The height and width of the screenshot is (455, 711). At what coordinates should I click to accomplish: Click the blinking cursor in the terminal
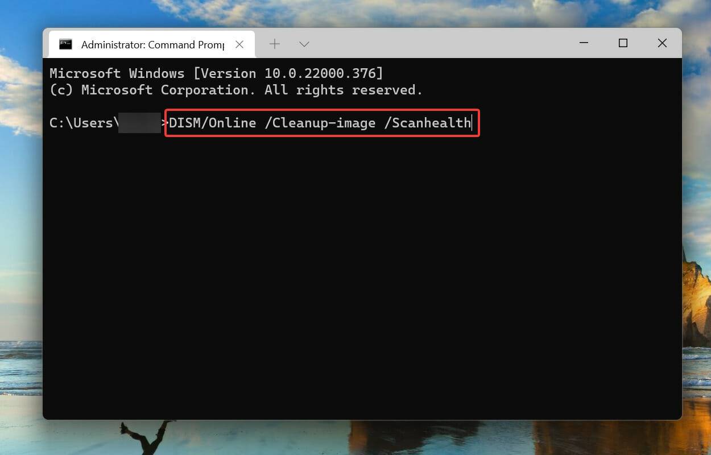[471, 123]
